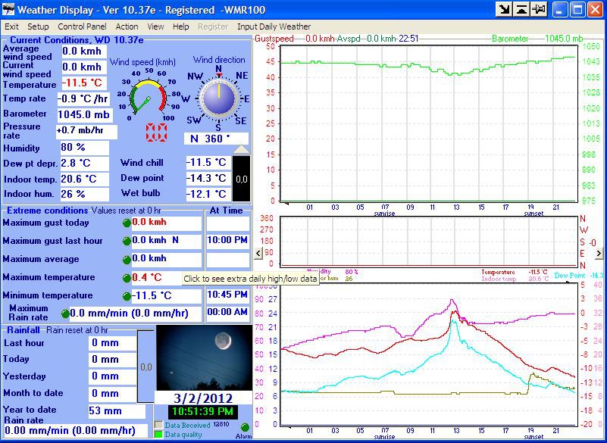Toggle the Data quality green indicator box
The width and height of the screenshot is (607, 443).
(158, 435)
